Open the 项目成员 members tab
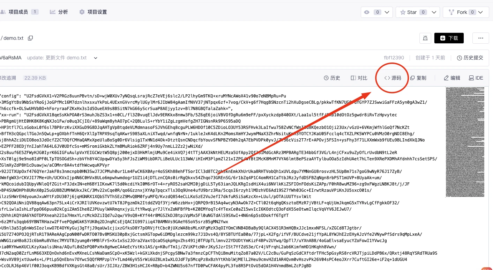Image resolution: width=493 pixels, height=270 pixels. point(18,12)
